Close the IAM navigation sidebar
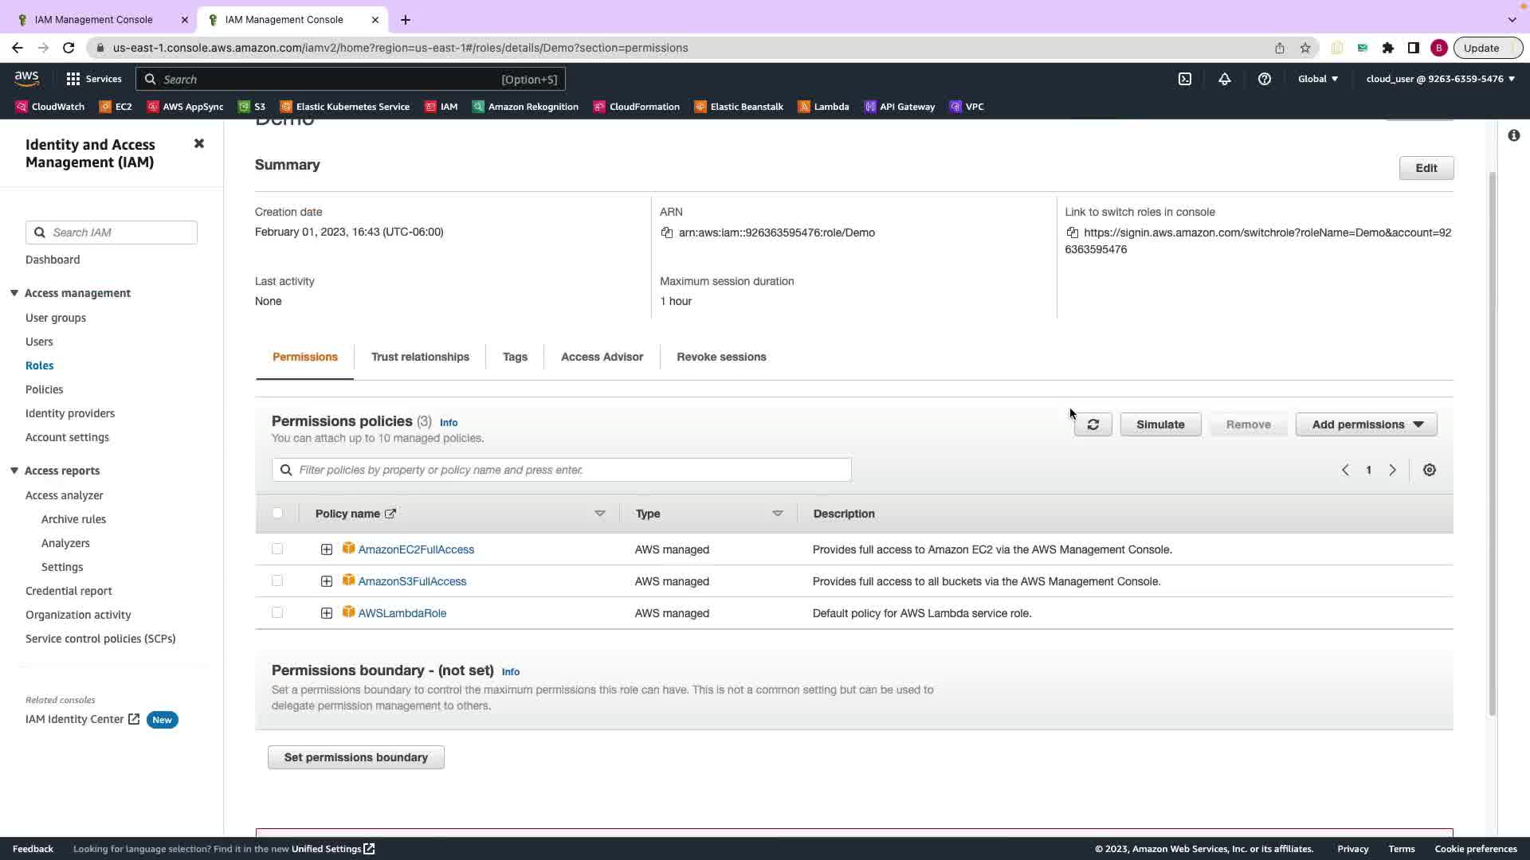1530x860 pixels. pyautogui.click(x=198, y=143)
